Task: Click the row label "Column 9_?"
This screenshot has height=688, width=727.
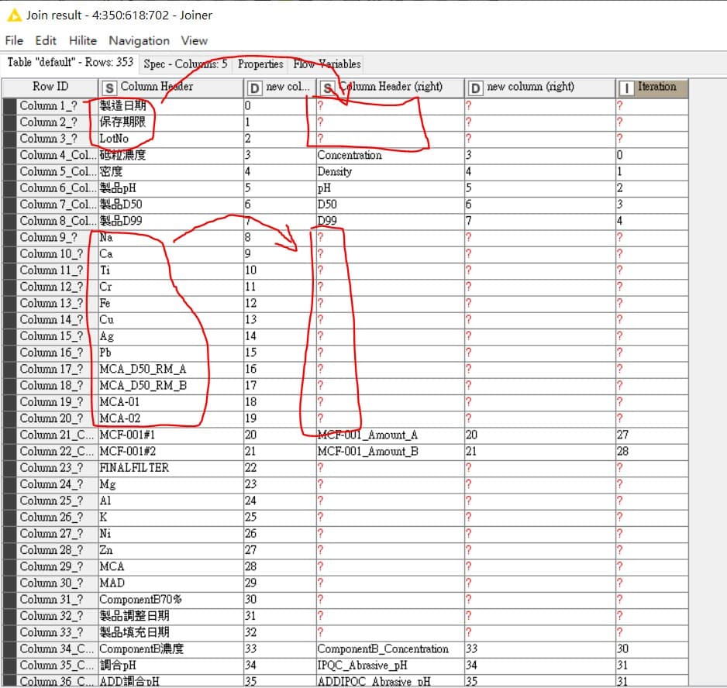Action: pos(48,237)
